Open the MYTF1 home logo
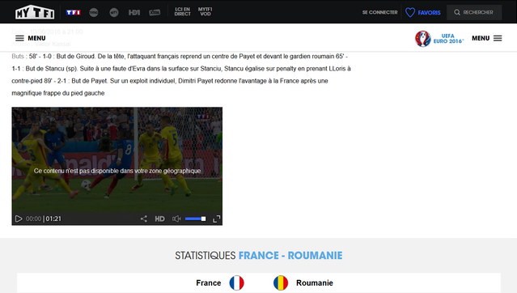The width and height of the screenshot is (517, 293). 35,12
